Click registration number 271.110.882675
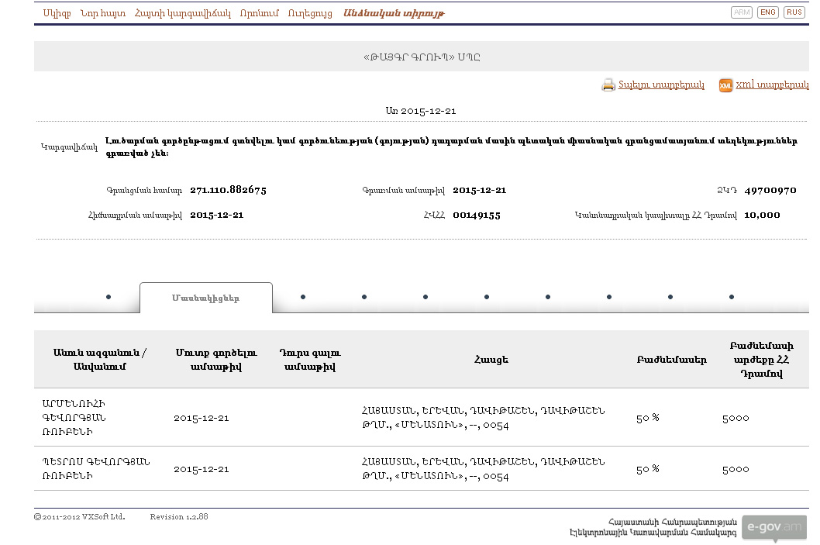The image size is (820, 545). pyautogui.click(x=228, y=190)
